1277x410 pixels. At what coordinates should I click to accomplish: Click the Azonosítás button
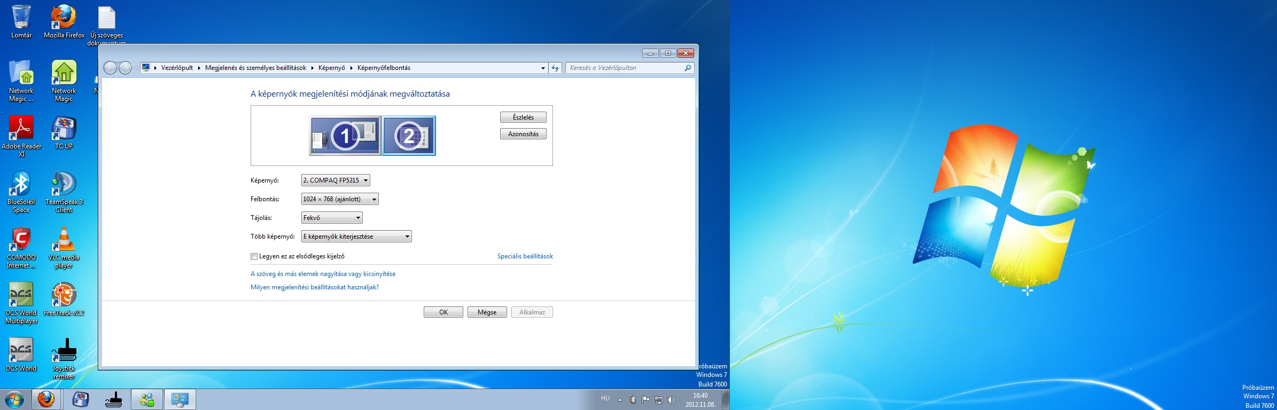point(523,134)
